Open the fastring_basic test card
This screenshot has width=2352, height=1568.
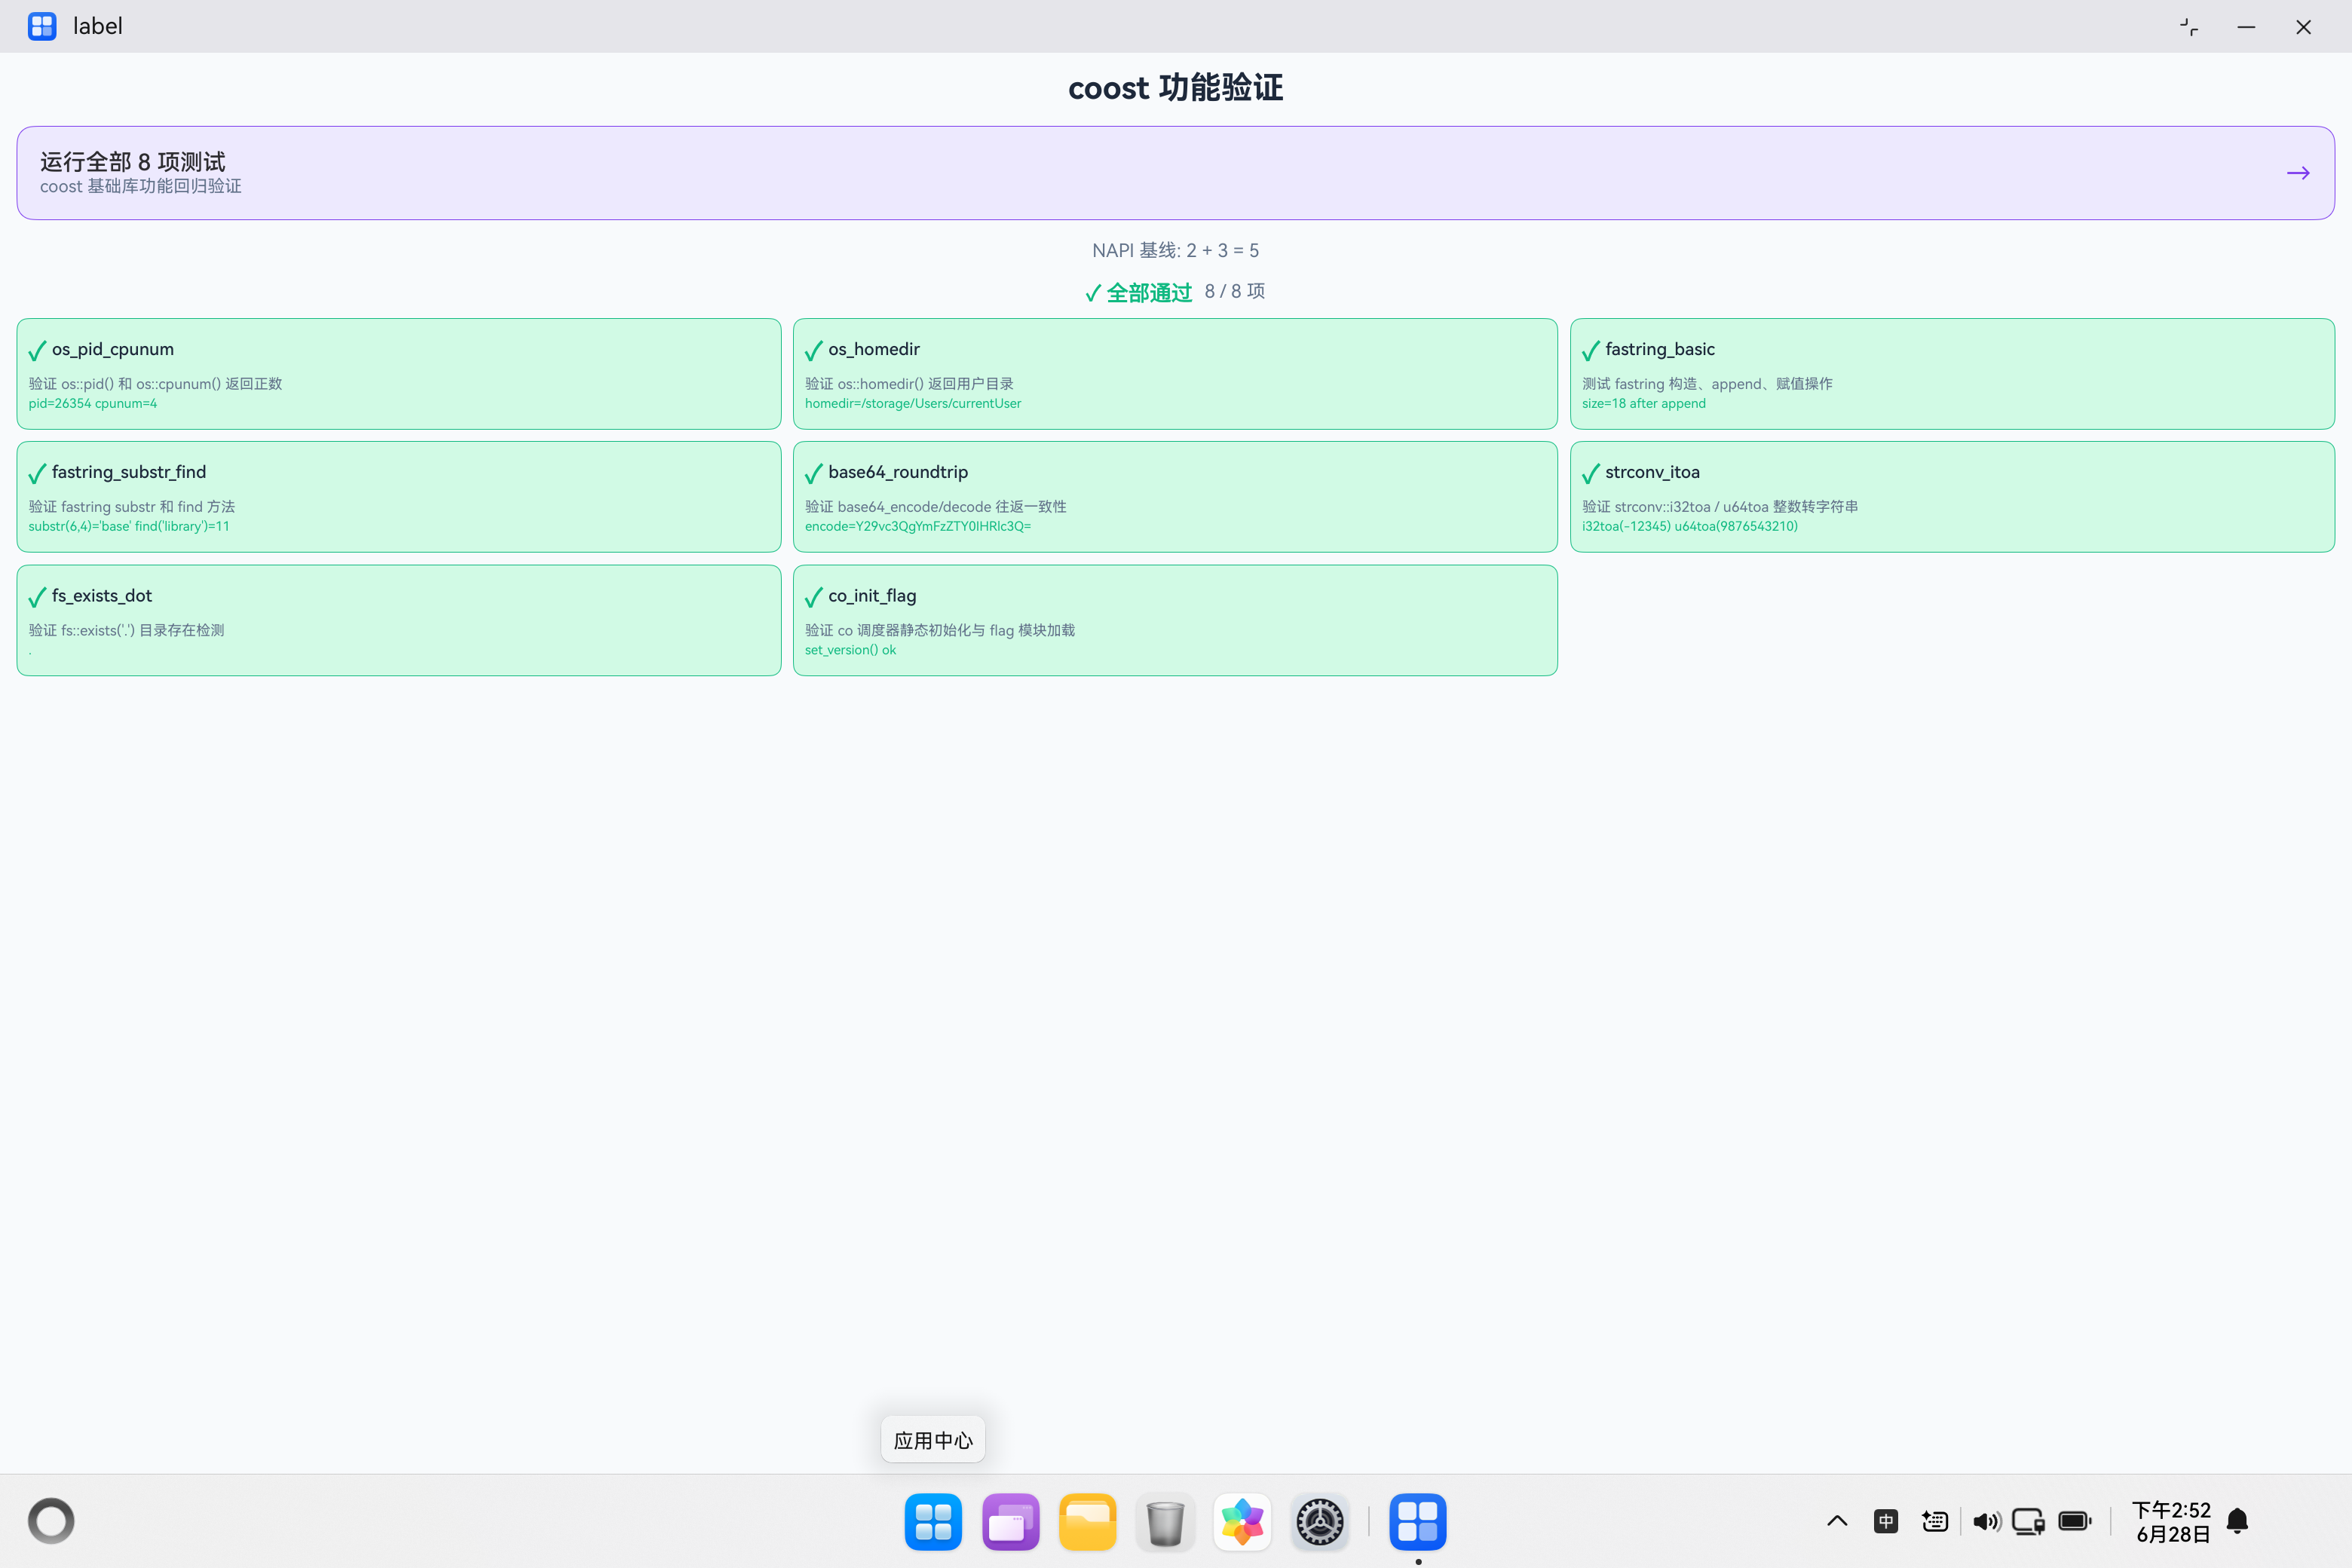[1952, 374]
